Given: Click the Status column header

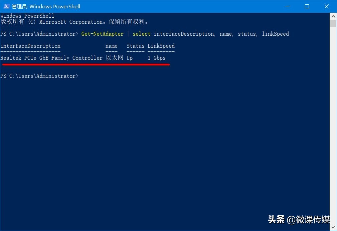Looking at the screenshot, I should tap(135, 46).
